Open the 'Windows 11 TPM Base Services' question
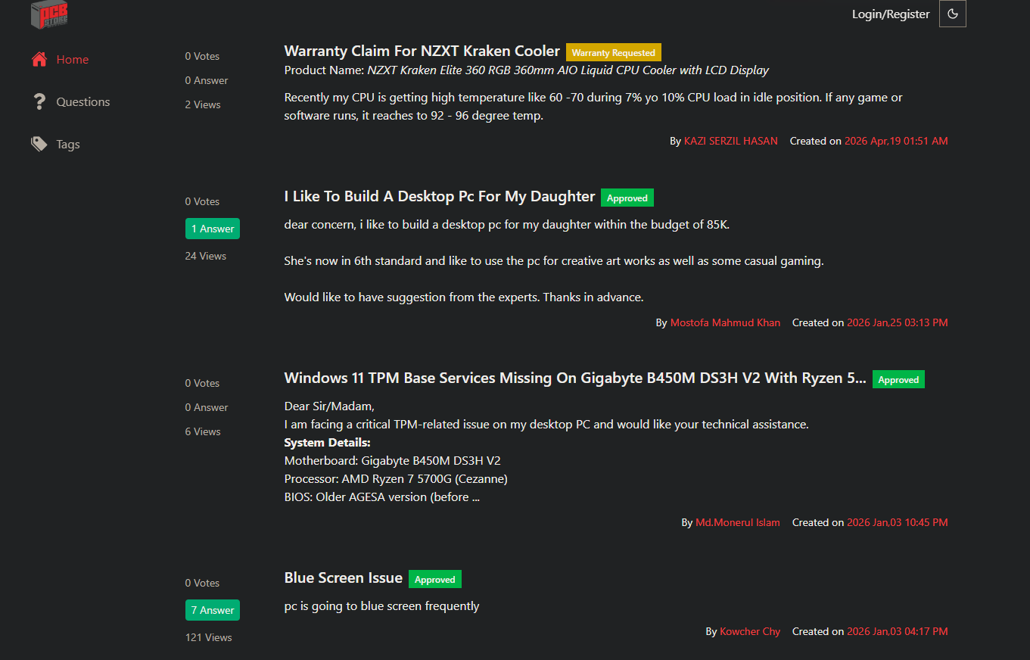Image resolution: width=1030 pixels, height=660 pixels. tap(575, 378)
